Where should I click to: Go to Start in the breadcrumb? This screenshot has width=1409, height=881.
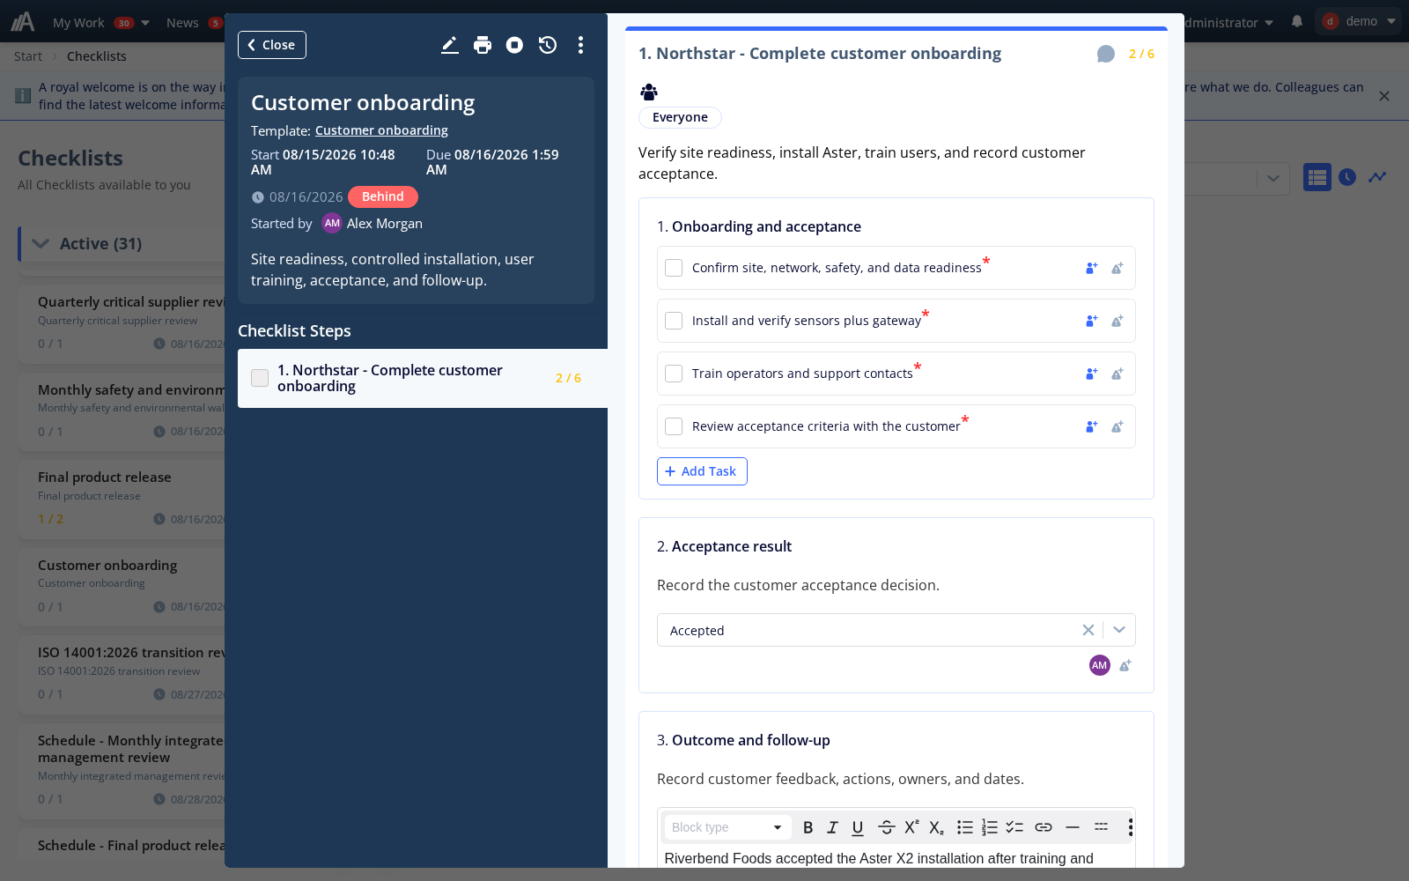coord(28,56)
